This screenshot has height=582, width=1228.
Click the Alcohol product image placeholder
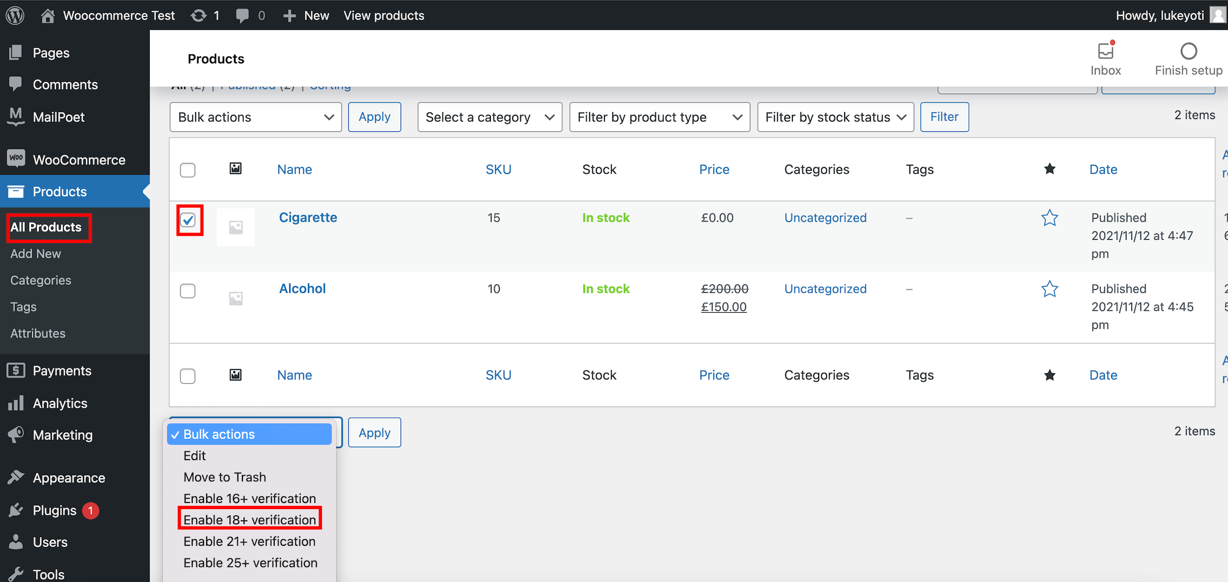(x=235, y=298)
